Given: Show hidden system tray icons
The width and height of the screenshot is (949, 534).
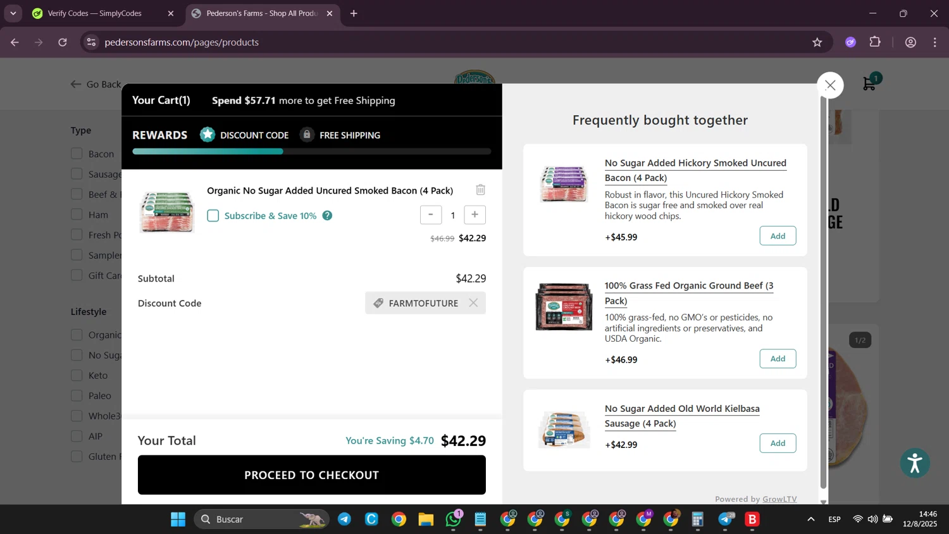Looking at the screenshot, I should [811, 519].
